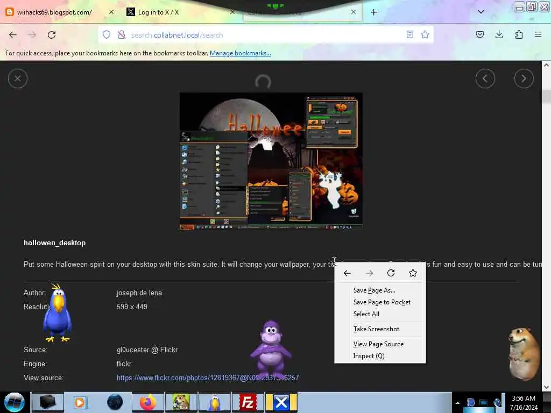This screenshot has width=551, height=413.
Task: Click the resolution value 599 x 449
Action: click(132, 307)
